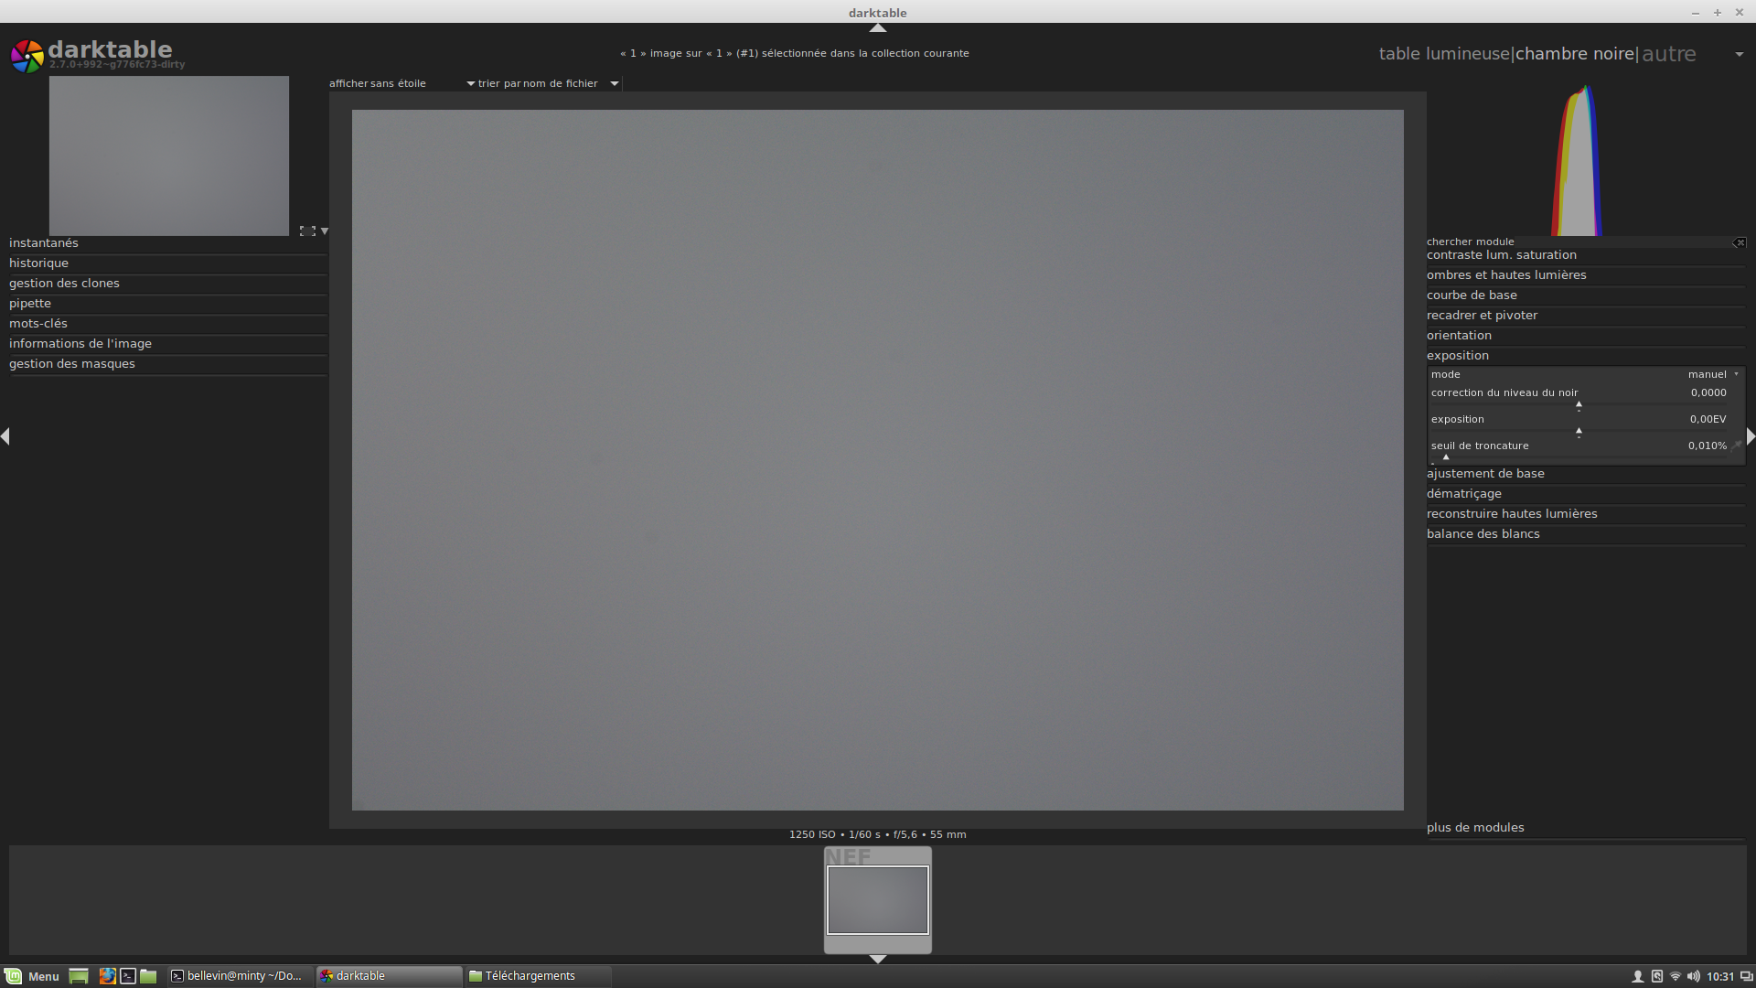Viewport: 1756px width, 988px height.
Task: Open the Linux Mint Menu
Action: point(32,976)
